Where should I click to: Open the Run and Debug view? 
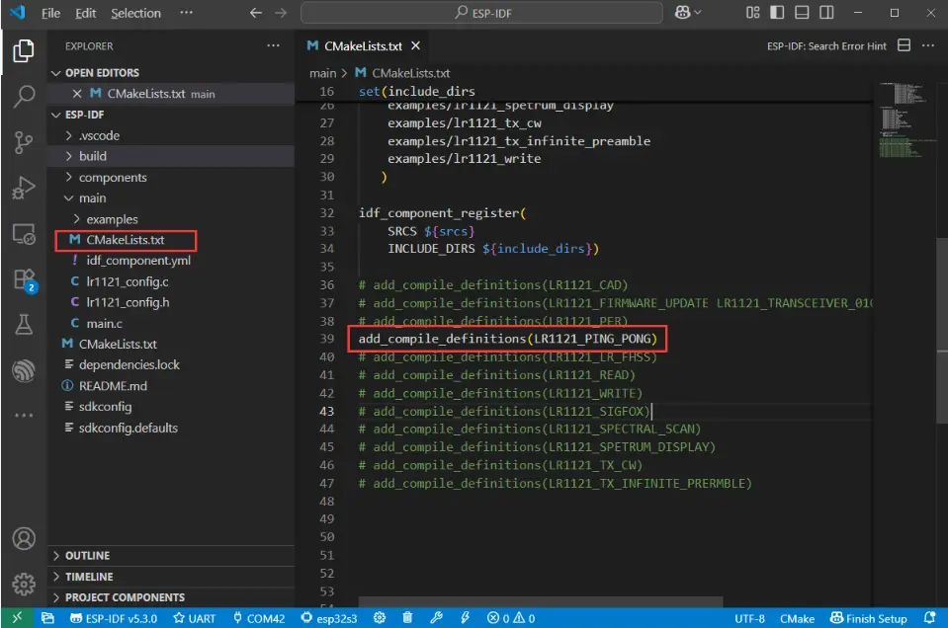24,188
